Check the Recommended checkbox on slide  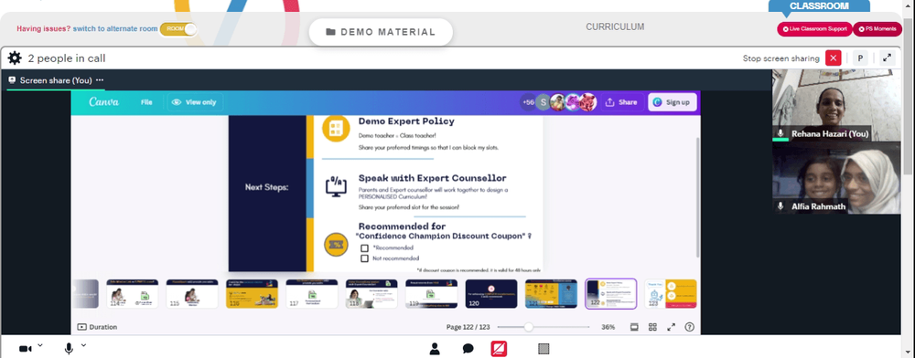coord(365,248)
